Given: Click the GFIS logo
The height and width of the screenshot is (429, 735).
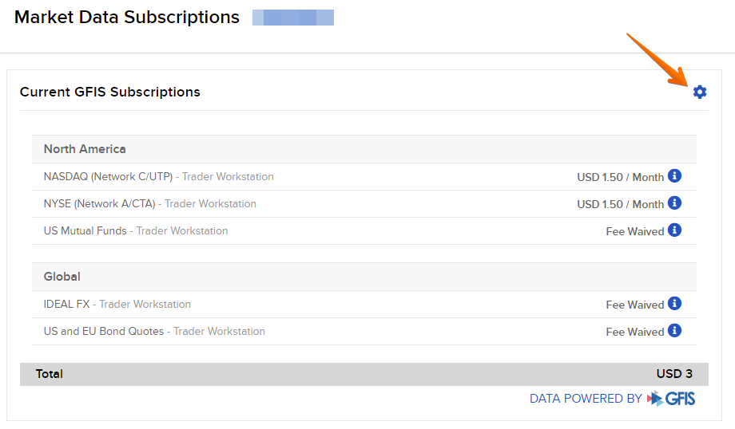Looking at the screenshot, I should [x=671, y=399].
